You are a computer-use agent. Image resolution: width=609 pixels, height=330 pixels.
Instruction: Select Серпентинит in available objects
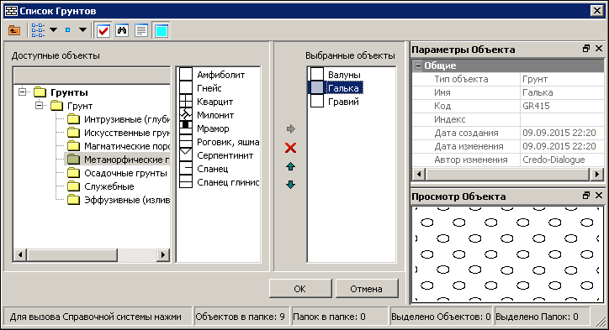click(225, 155)
